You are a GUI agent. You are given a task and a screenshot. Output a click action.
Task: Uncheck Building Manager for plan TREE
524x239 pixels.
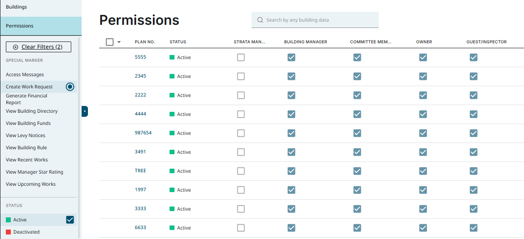coord(291,171)
